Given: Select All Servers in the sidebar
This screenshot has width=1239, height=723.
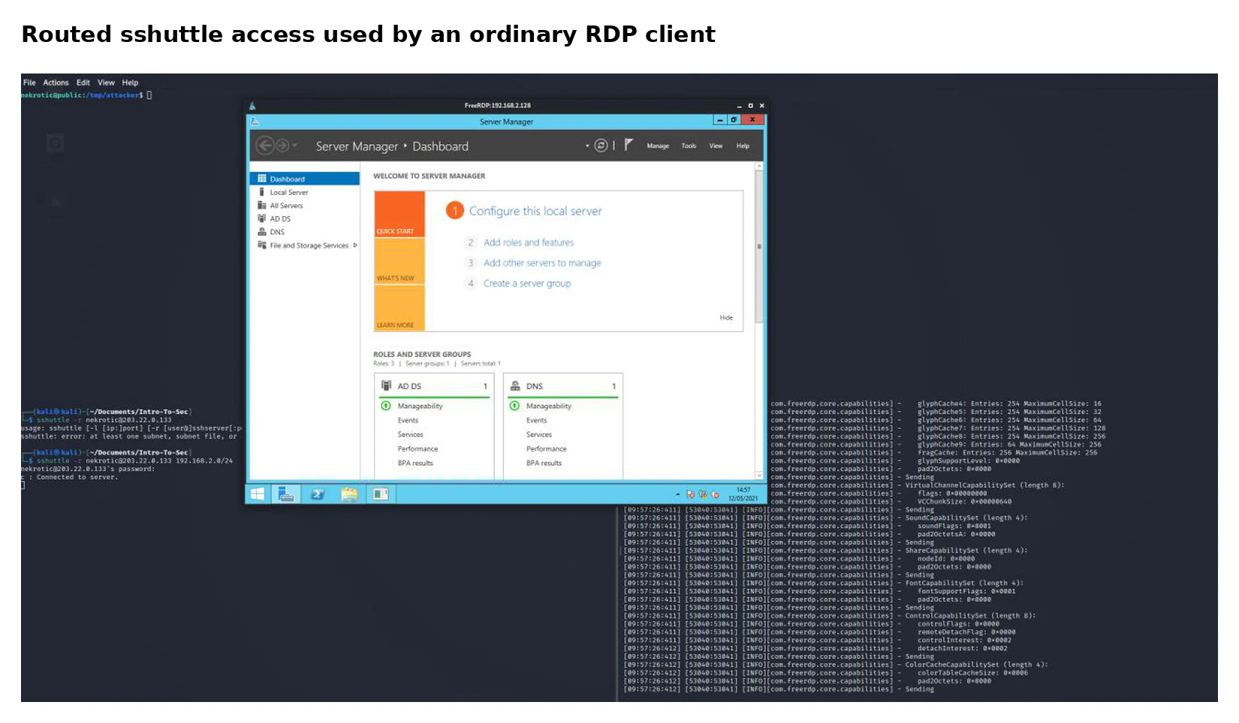Looking at the screenshot, I should tap(305, 205).
